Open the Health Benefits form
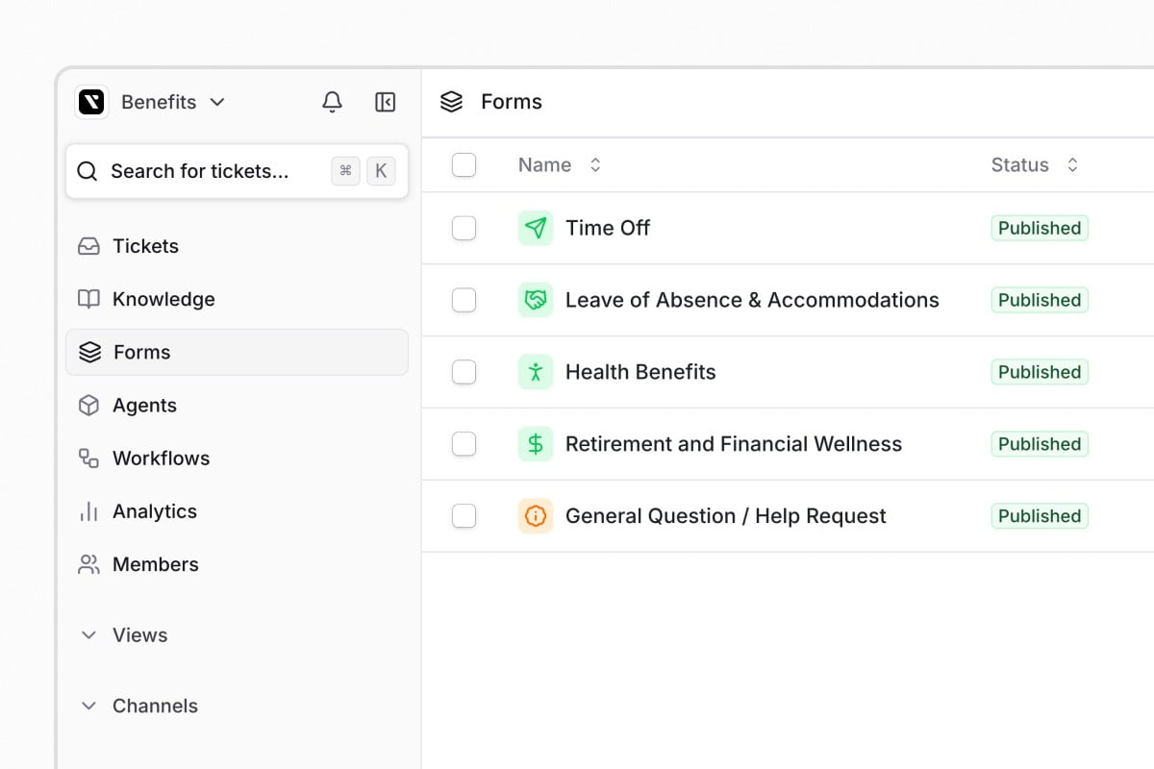This screenshot has height=769, width=1154. pos(640,372)
